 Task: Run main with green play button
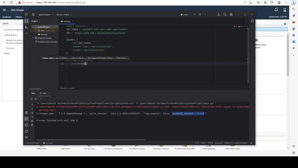195,14
